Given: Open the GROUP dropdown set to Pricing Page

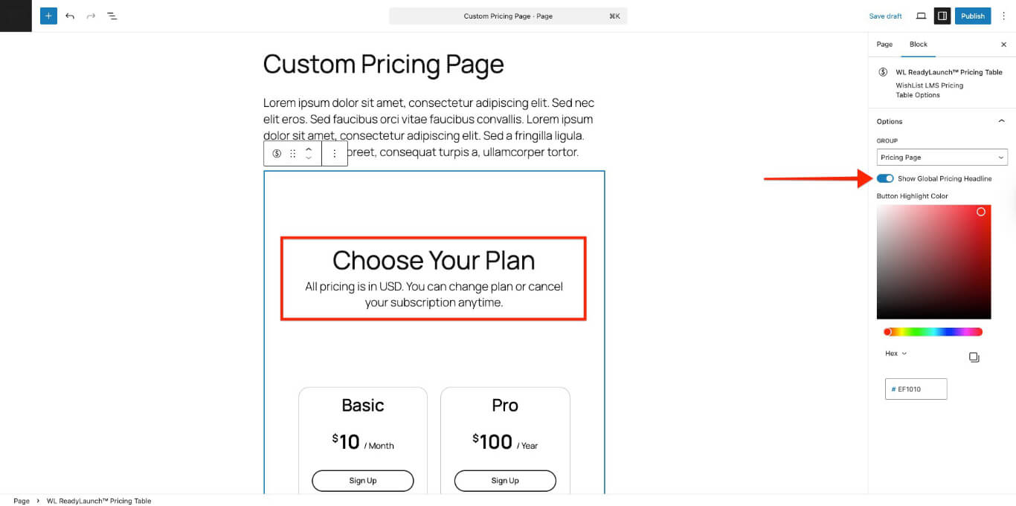Looking at the screenshot, I should (x=942, y=157).
